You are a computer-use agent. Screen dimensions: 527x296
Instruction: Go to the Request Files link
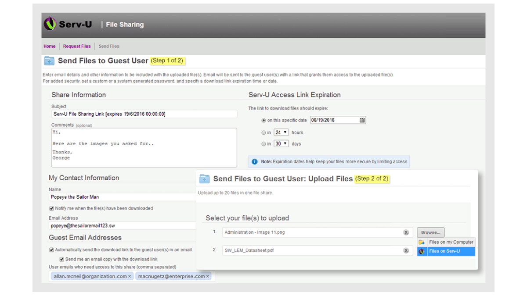[77, 46]
